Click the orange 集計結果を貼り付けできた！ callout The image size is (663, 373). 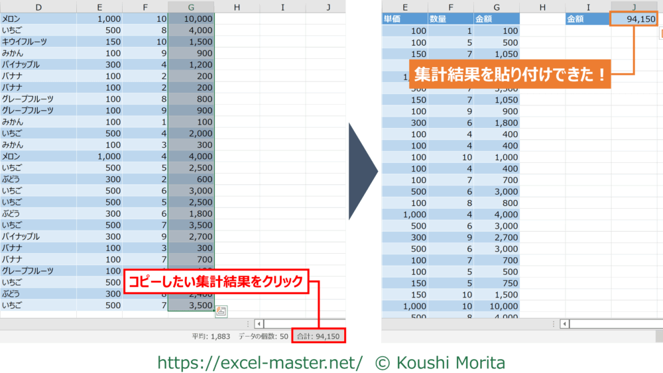[x=509, y=74]
